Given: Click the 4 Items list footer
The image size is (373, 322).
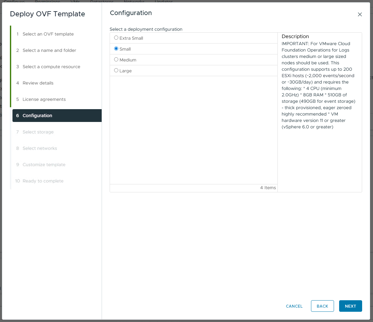Looking at the screenshot, I should [x=268, y=188].
